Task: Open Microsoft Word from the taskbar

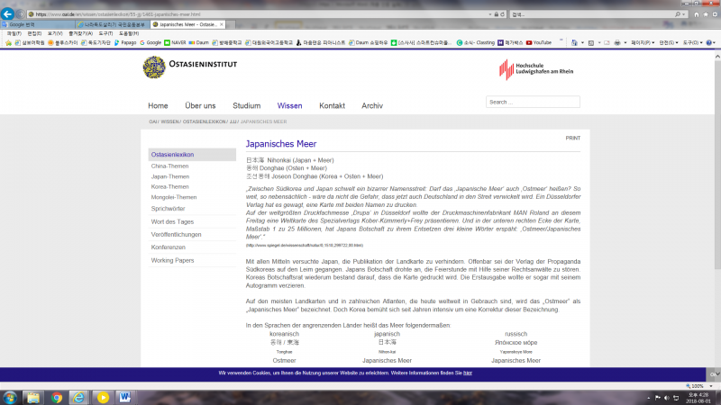Action: tap(124, 396)
